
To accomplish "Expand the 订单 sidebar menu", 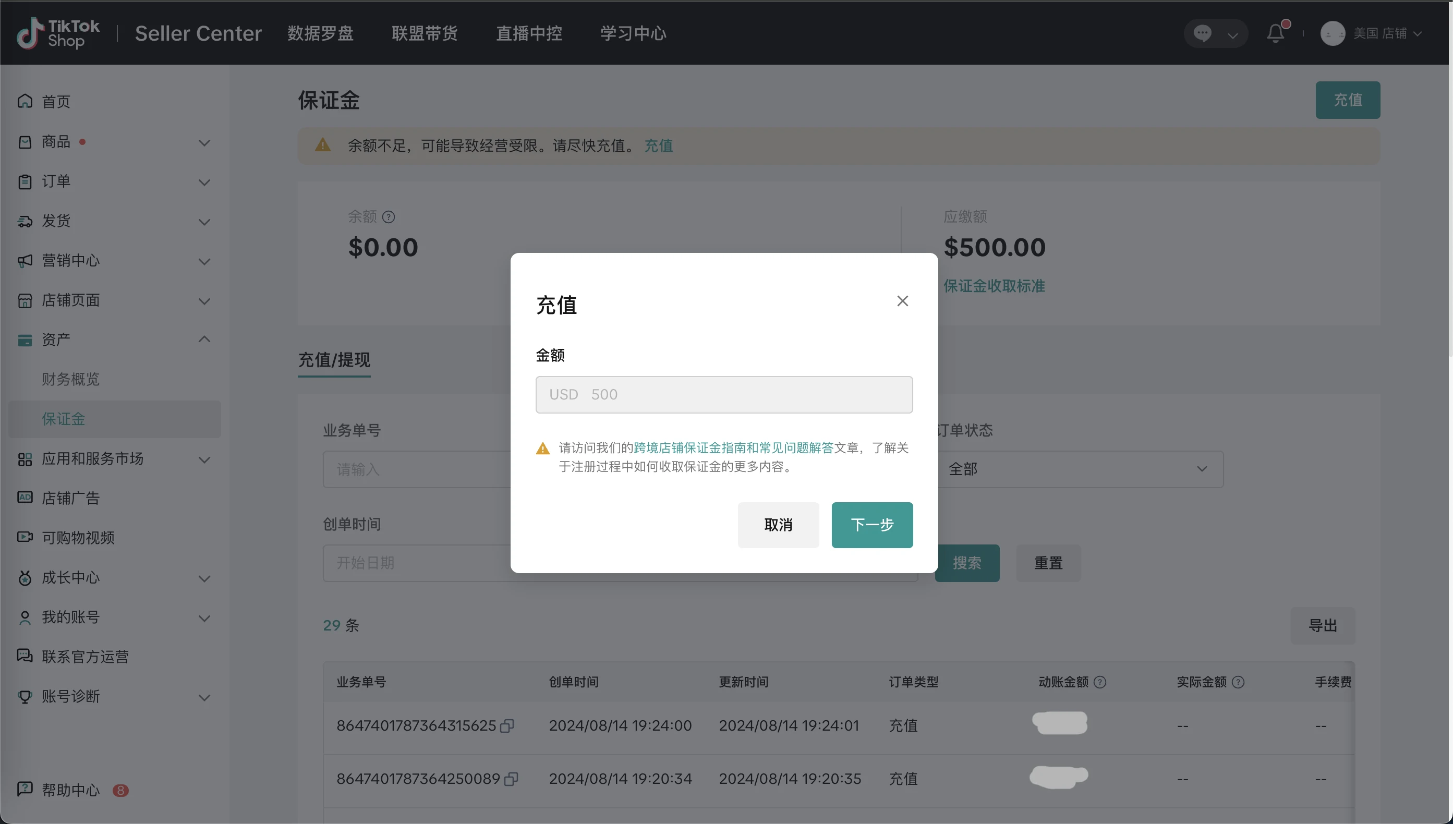I will pyautogui.click(x=205, y=181).
